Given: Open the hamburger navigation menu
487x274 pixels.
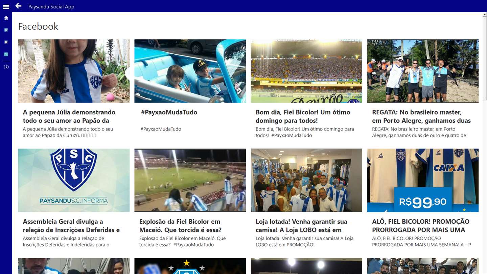Looking at the screenshot, I should pos(6,6).
